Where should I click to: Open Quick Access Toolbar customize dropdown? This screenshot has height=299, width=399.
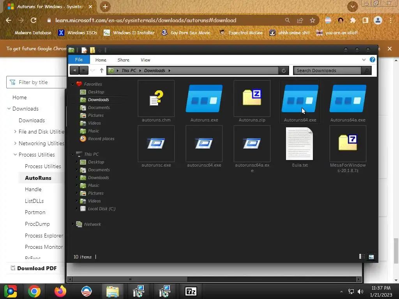[100, 51]
